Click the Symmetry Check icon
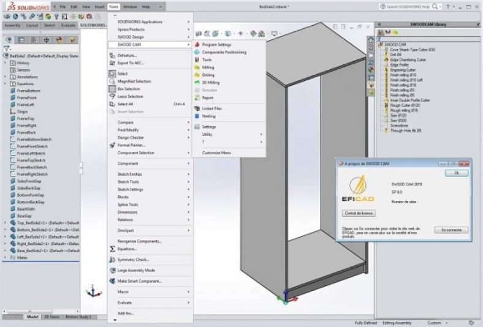483x327 pixels. [112, 260]
